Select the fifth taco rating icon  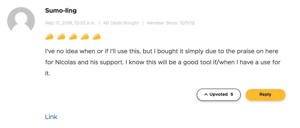pos(96,37)
